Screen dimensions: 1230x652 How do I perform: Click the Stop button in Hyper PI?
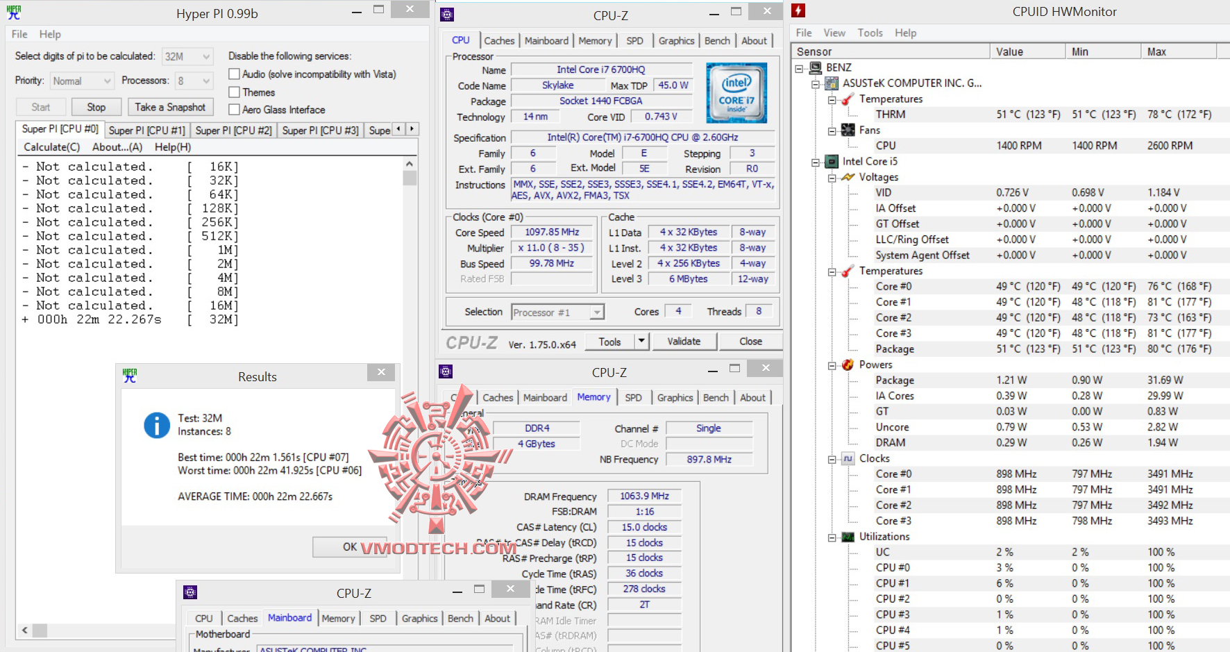[x=96, y=107]
